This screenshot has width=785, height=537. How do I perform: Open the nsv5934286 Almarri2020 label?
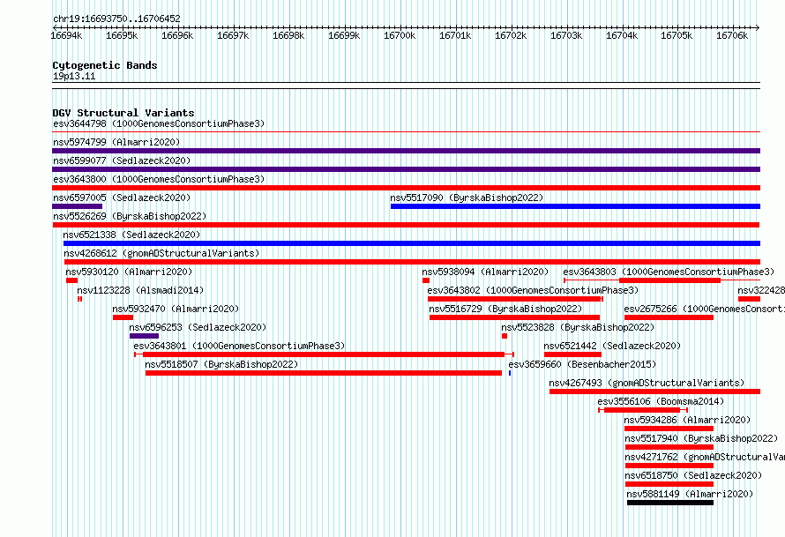coord(688,420)
